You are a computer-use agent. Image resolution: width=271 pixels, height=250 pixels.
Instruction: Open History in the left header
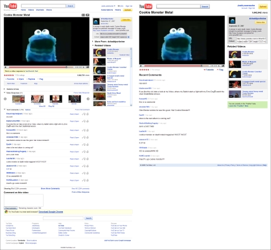coord(118,10)
